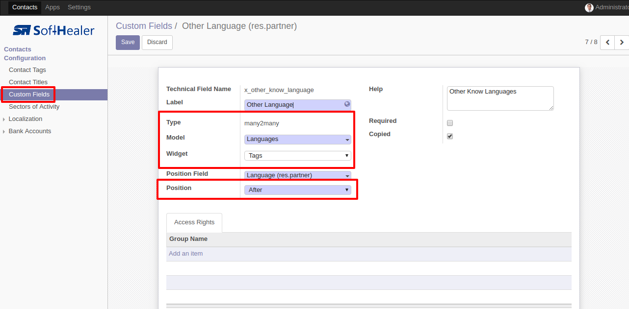Click the many2many type value
This screenshot has width=629, height=309.
point(262,123)
